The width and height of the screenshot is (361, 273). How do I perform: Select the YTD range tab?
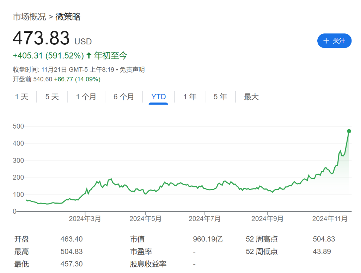158,97
